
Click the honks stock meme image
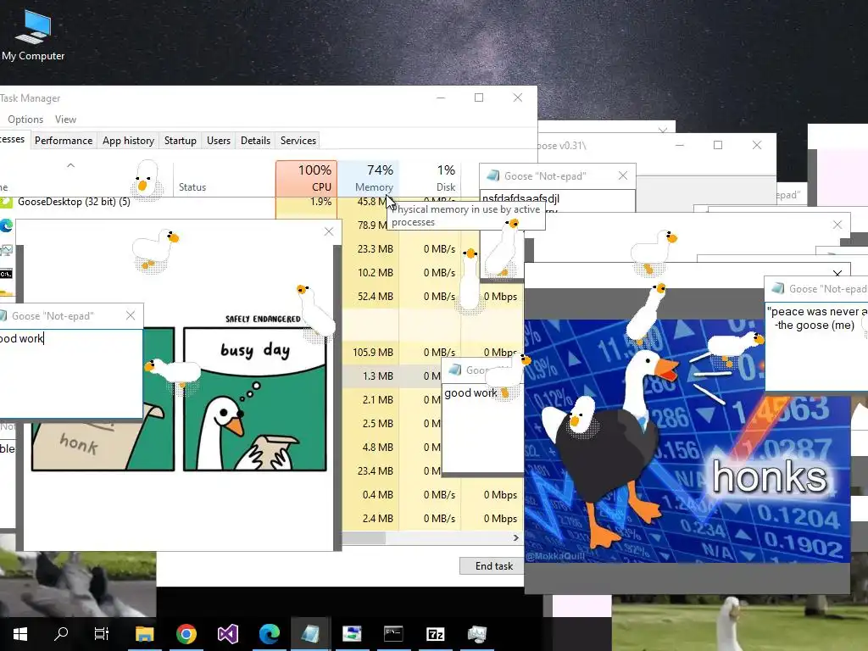(687, 441)
